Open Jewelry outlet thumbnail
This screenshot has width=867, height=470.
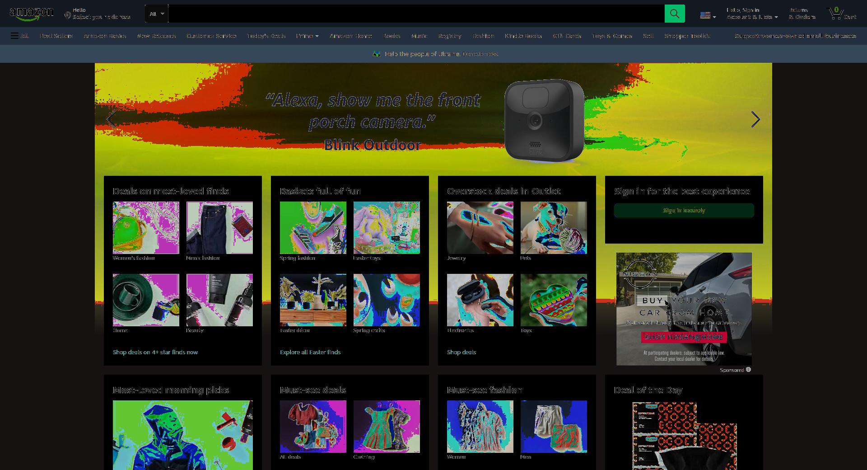pos(480,228)
